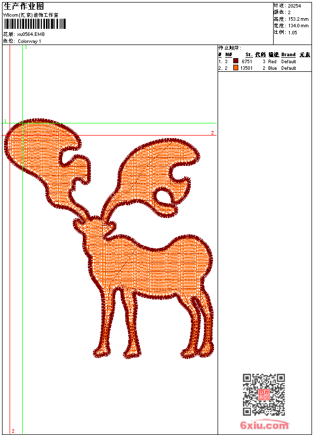Viewport: 313px width, 435px height.
Task: Select the stitch value '13501'
Action: (x=246, y=68)
